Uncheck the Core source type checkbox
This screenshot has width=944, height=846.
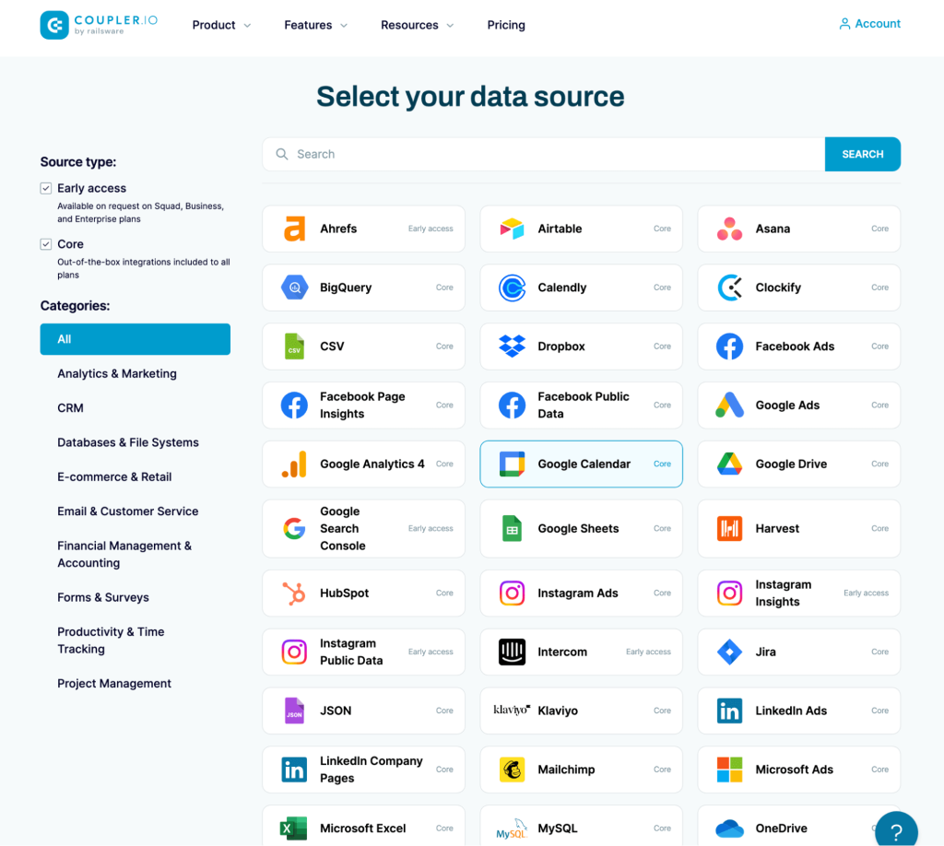[46, 244]
